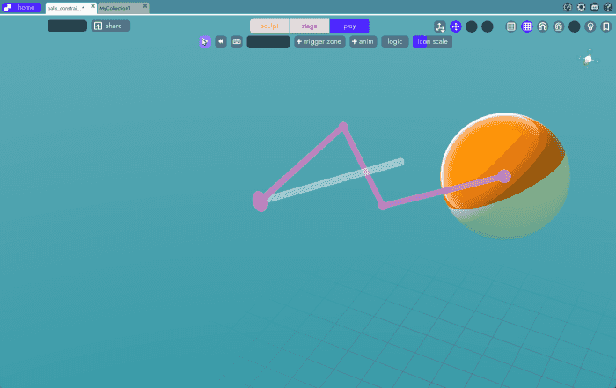Open the add anim option
The width and height of the screenshot is (616, 388).
(x=363, y=41)
